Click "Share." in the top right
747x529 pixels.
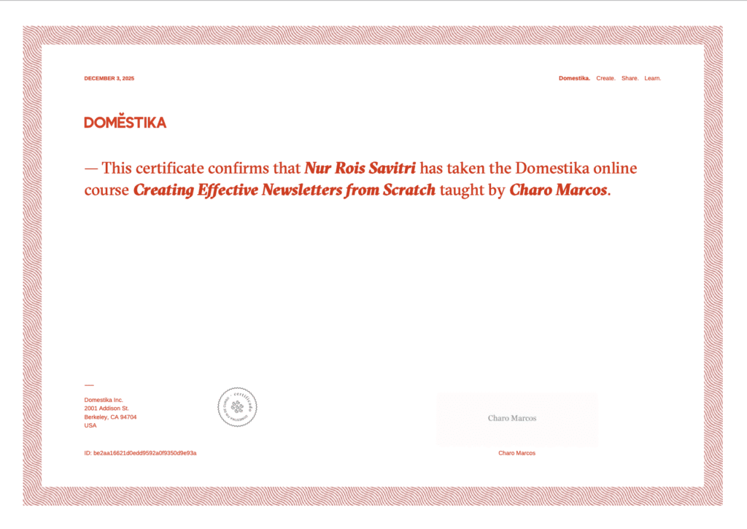click(x=630, y=78)
